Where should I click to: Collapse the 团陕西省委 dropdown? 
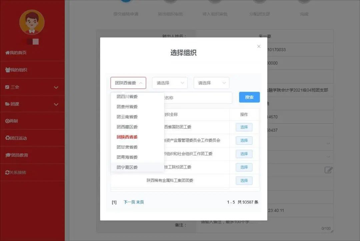[128, 83]
